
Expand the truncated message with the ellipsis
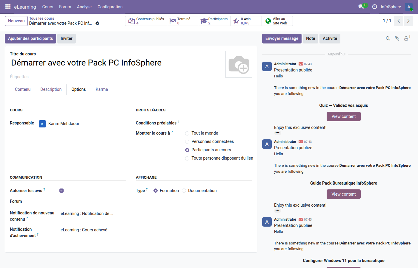click(277, 133)
